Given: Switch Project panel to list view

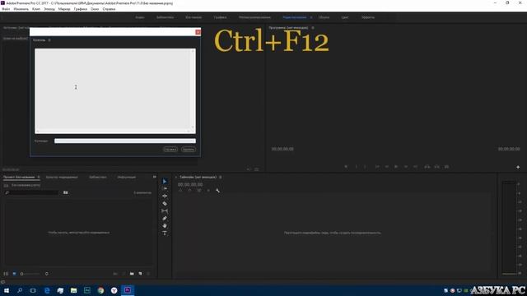Looking at the screenshot, I should pos(6,274).
